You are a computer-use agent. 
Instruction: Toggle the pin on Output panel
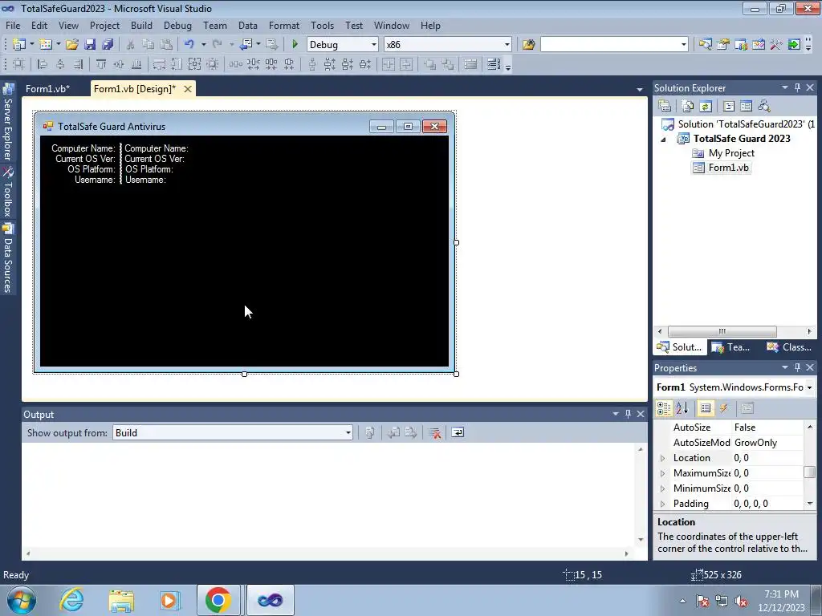tap(628, 414)
